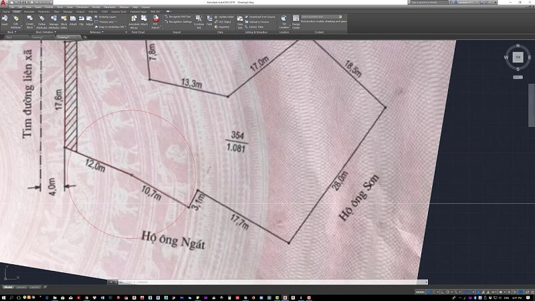This screenshot has height=301, width=535.
Task: Switch to the Annotate ribbon tab
Action: (x=29, y=11)
